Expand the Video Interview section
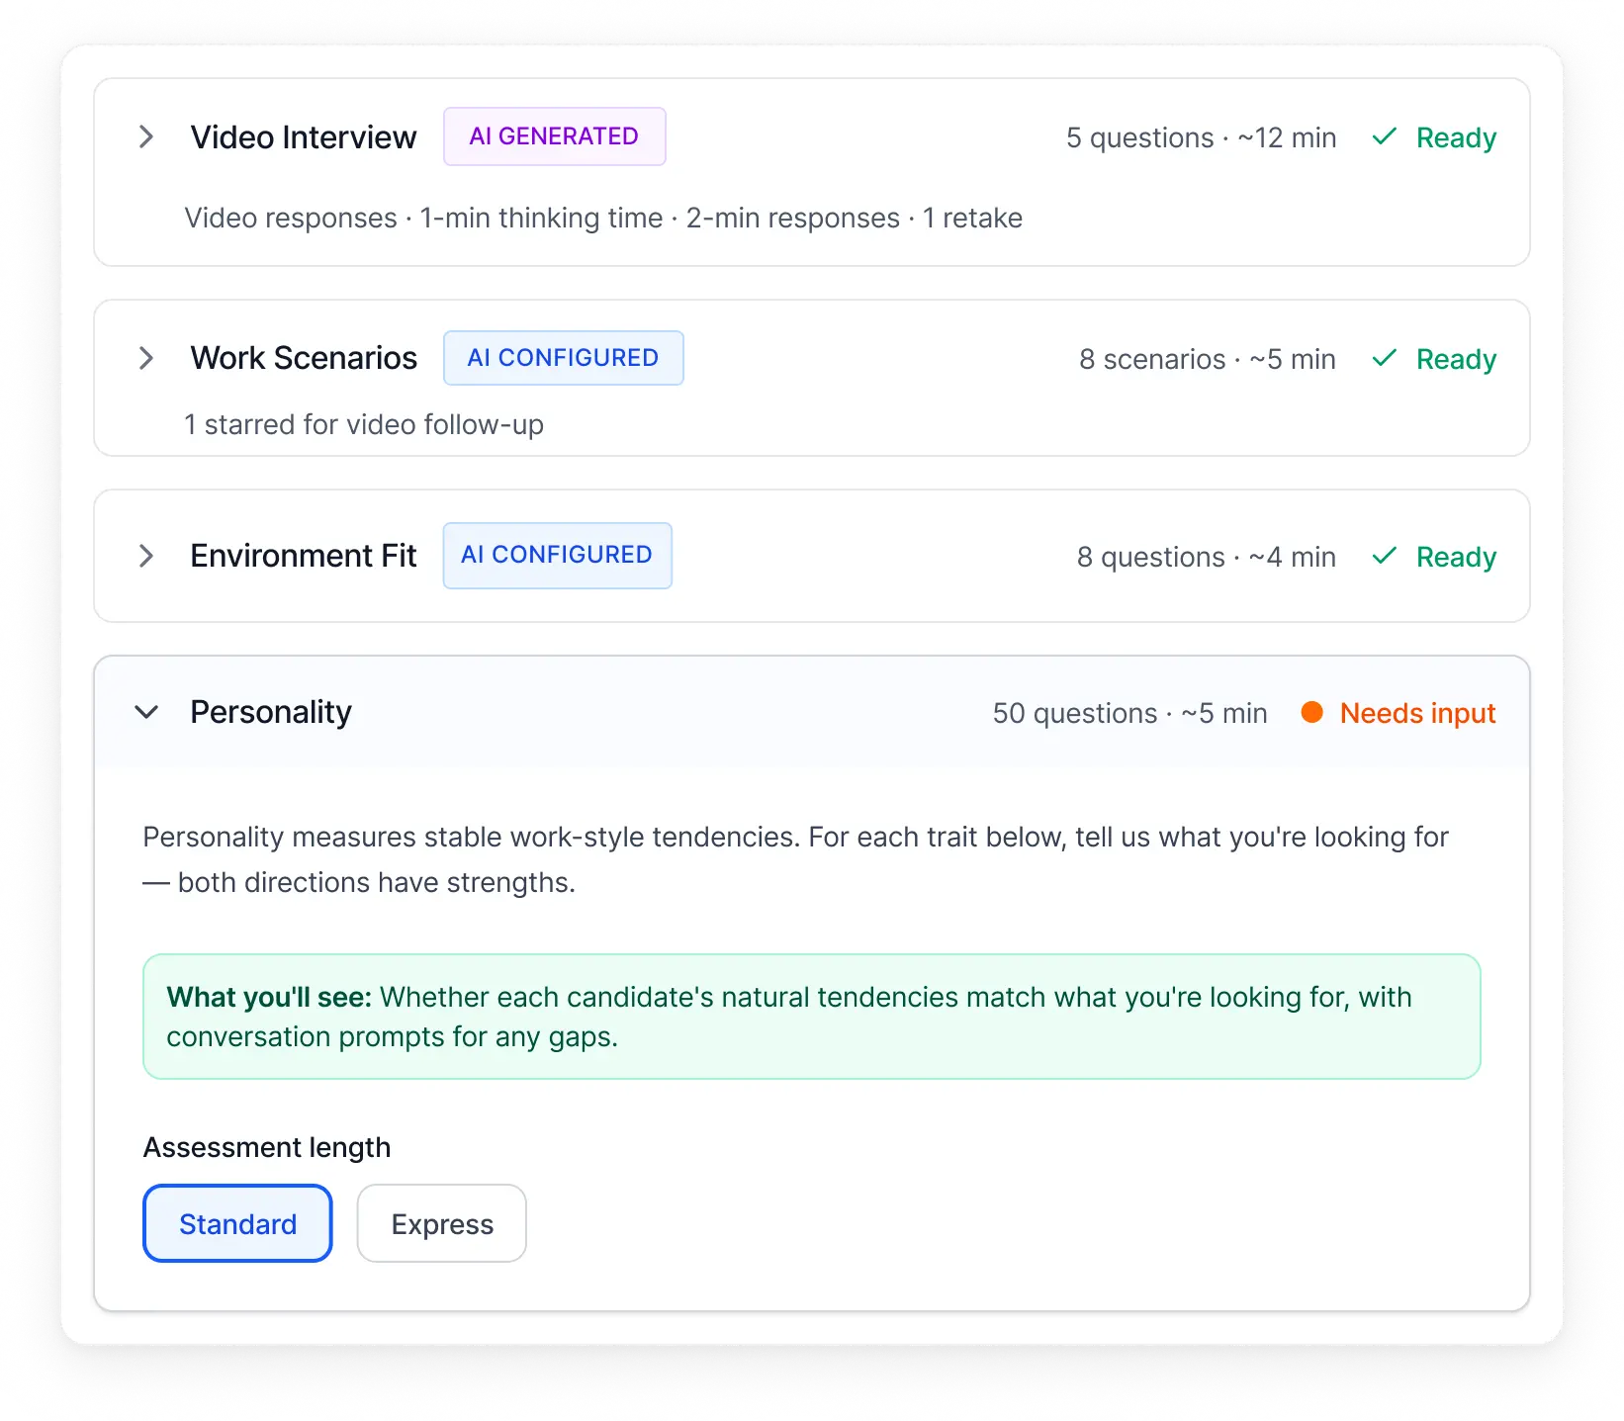This screenshot has height=1421, width=1624. 146,136
